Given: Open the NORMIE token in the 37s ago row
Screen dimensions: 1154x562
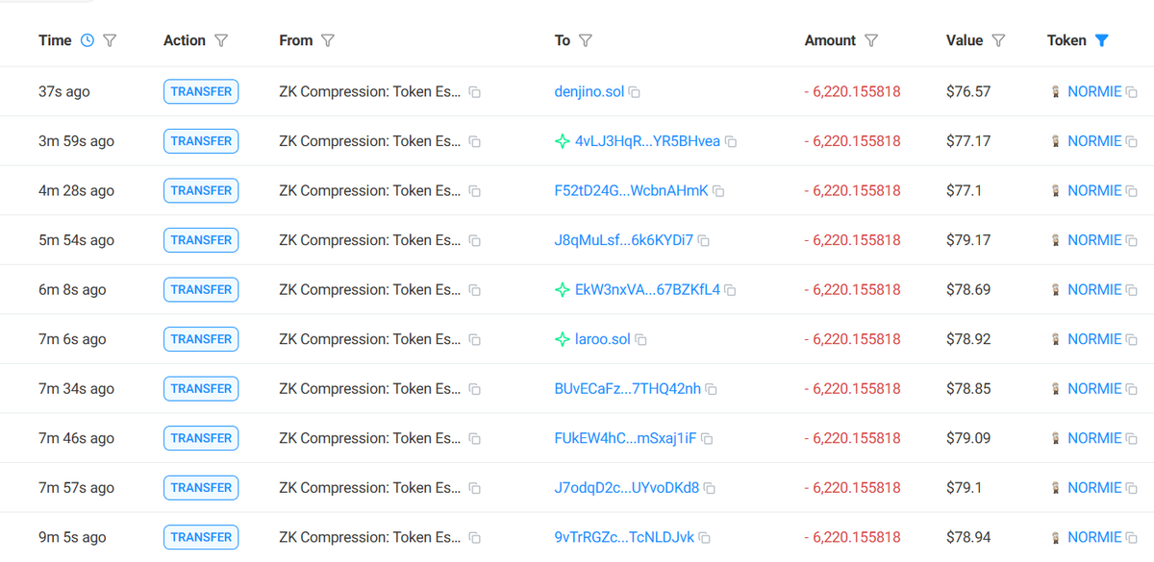Looking at the screenshot, I should [x=1094, y=91].
